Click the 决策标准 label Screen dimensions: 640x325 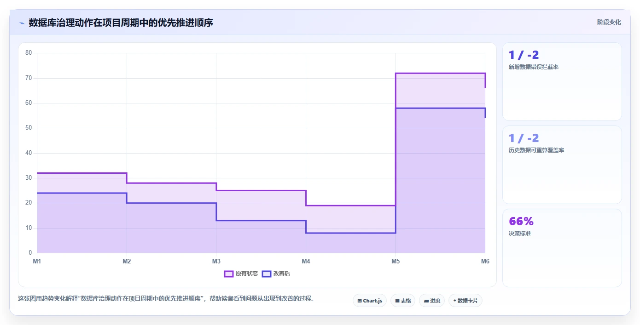pos(520,234)
